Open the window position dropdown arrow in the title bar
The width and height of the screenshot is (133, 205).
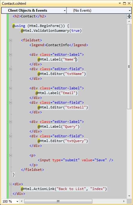[120, 3]
